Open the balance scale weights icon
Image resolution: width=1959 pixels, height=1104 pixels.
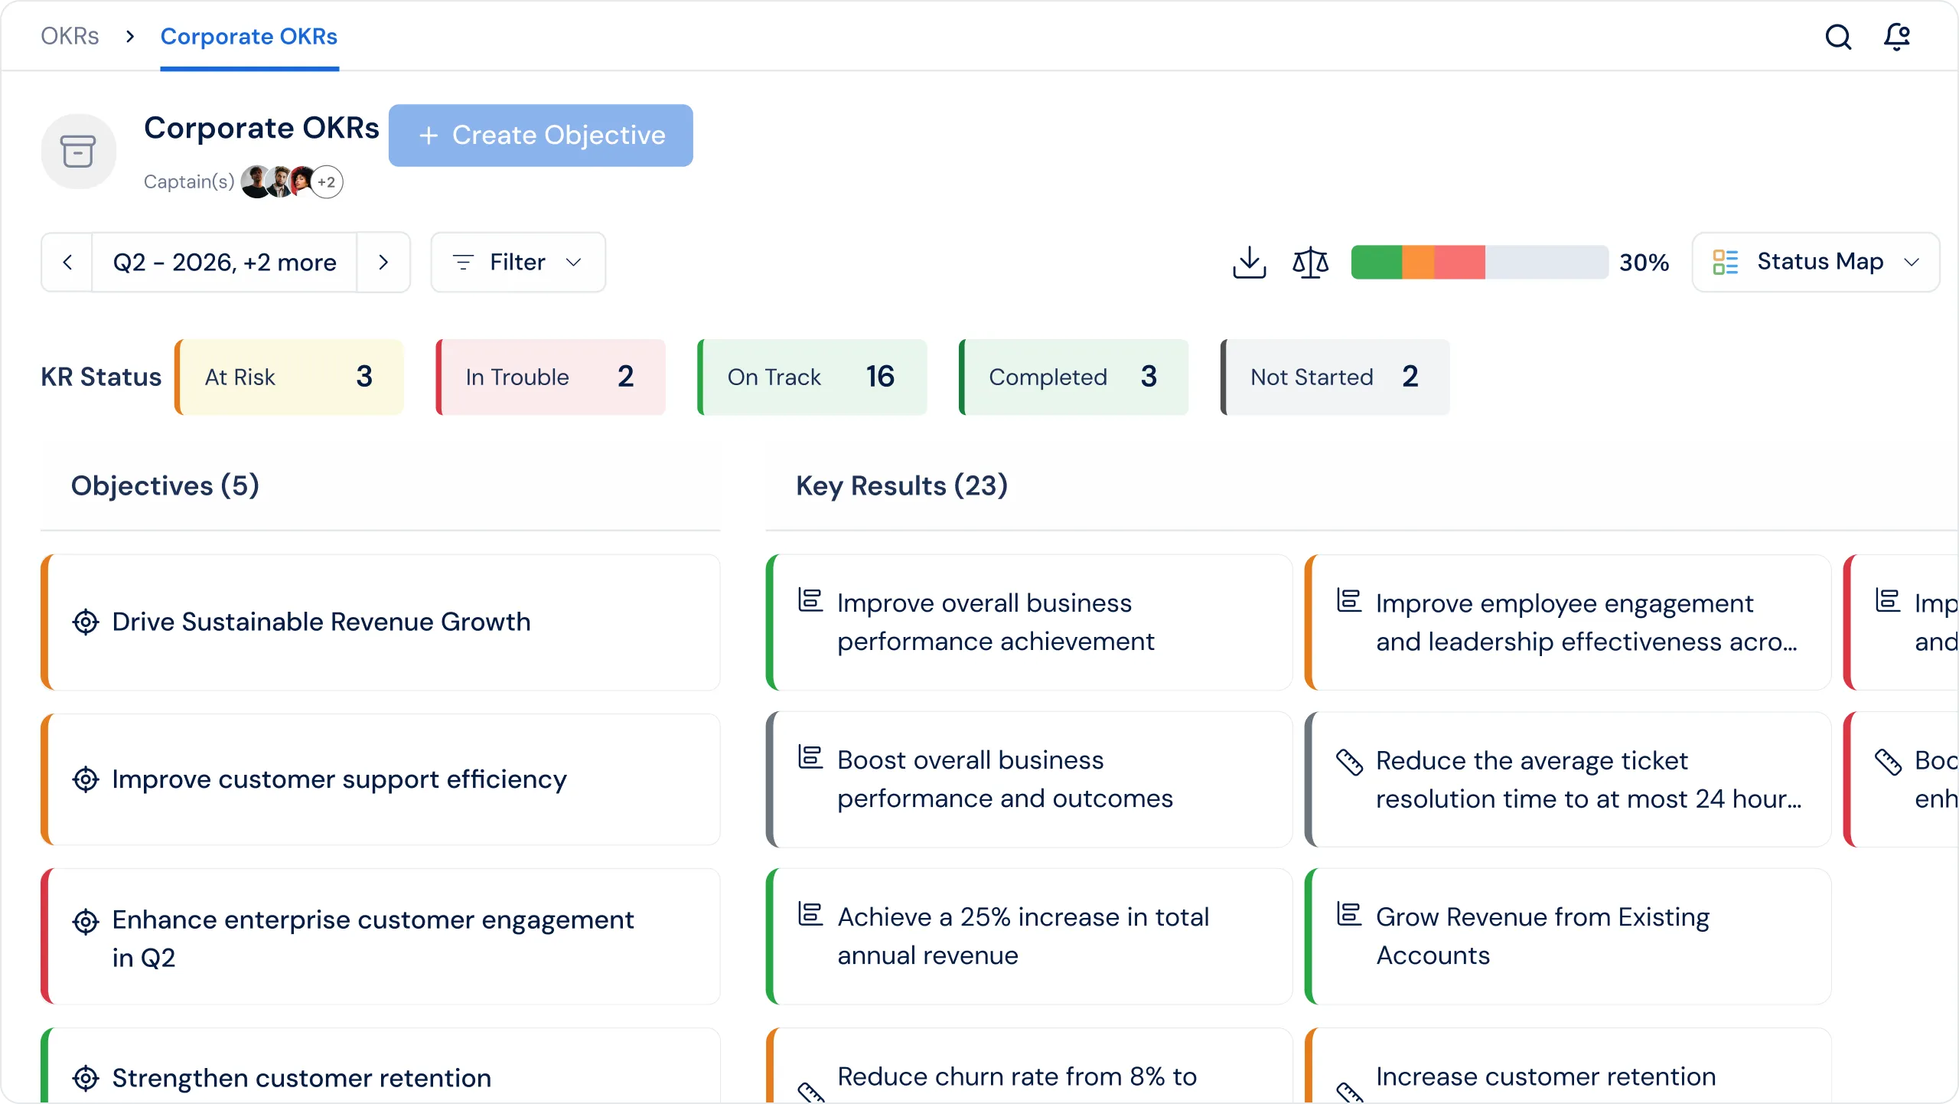(1310, 263)
